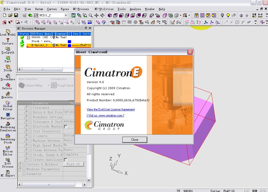The width and height of the screenshot is (268, 192).
Task: Click the New file toolbar icon
Action: [5, 16]
